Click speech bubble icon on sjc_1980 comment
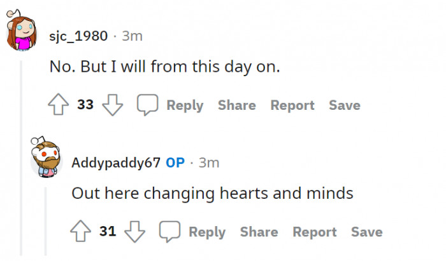446x261 pixels. tap(147, 105)
